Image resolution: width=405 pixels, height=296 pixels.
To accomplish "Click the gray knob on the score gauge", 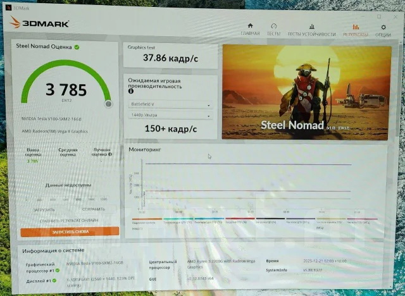I will tap(109, 104).
